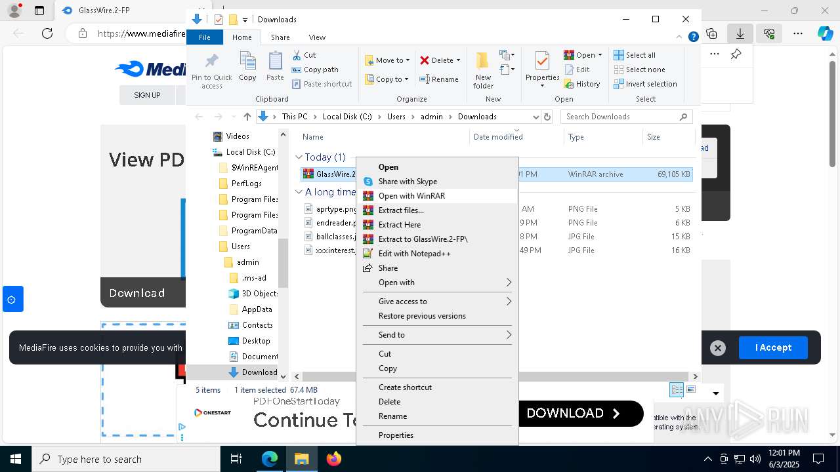840x472 pixels.
Task: Click Rename in the Organize group
Action: pos(439,79)
